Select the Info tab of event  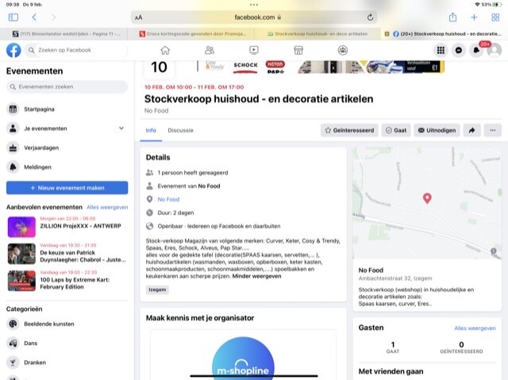(151, 130)
